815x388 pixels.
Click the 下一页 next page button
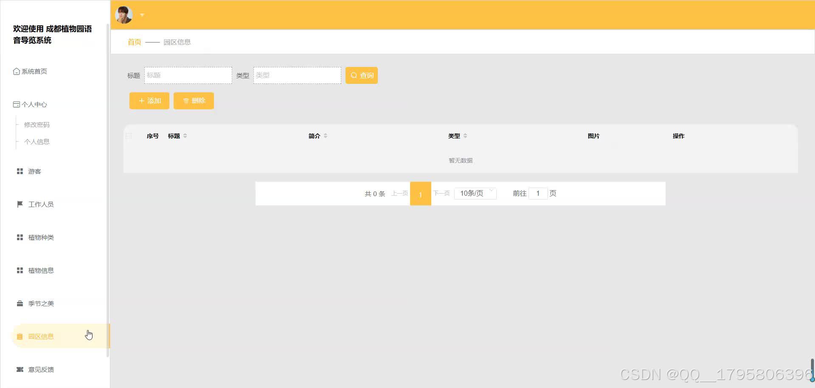click(x=441, y=194)
